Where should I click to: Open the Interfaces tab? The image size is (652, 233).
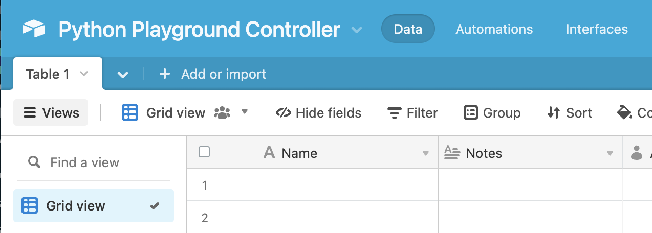[x=597, y=29]
